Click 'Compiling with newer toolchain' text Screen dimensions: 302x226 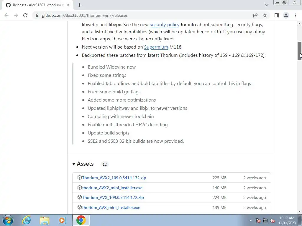click(x=121, y=117)
